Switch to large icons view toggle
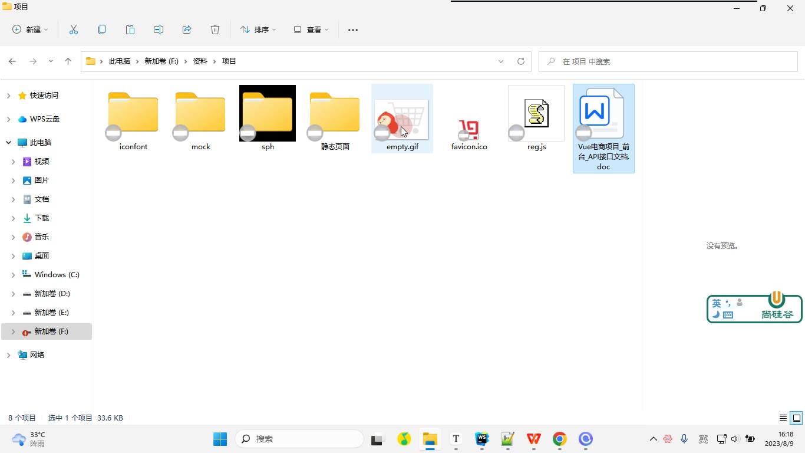805x453 pixels. [797, 418]
